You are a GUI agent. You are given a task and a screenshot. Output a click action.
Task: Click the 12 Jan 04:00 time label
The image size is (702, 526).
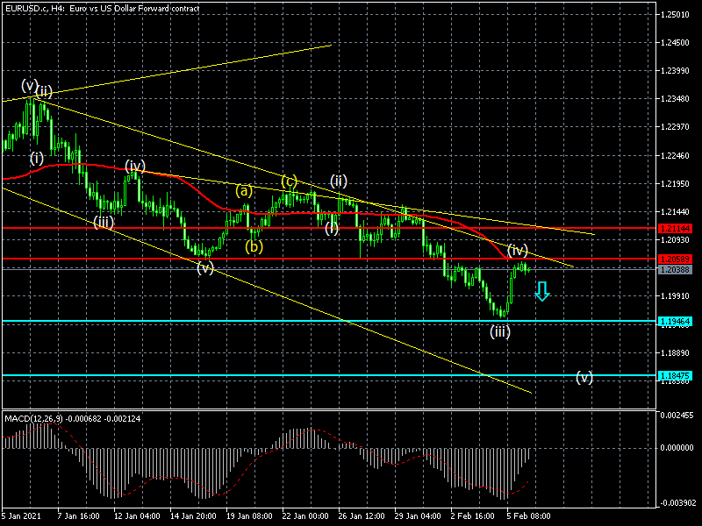coord(137,515)
